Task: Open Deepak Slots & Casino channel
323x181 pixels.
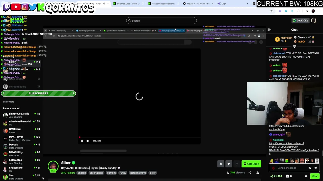Action: 21,146
